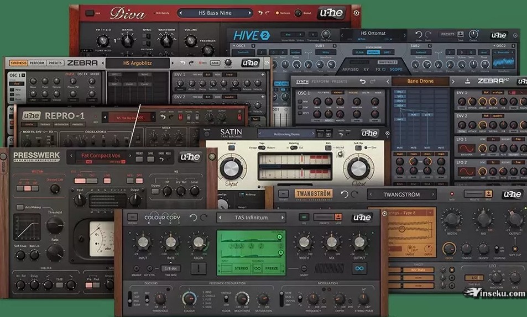This screenshot has height=317, width=527.
Task: Open the Synth tab in ZebraHZ
Action: [x=302, y=81]
